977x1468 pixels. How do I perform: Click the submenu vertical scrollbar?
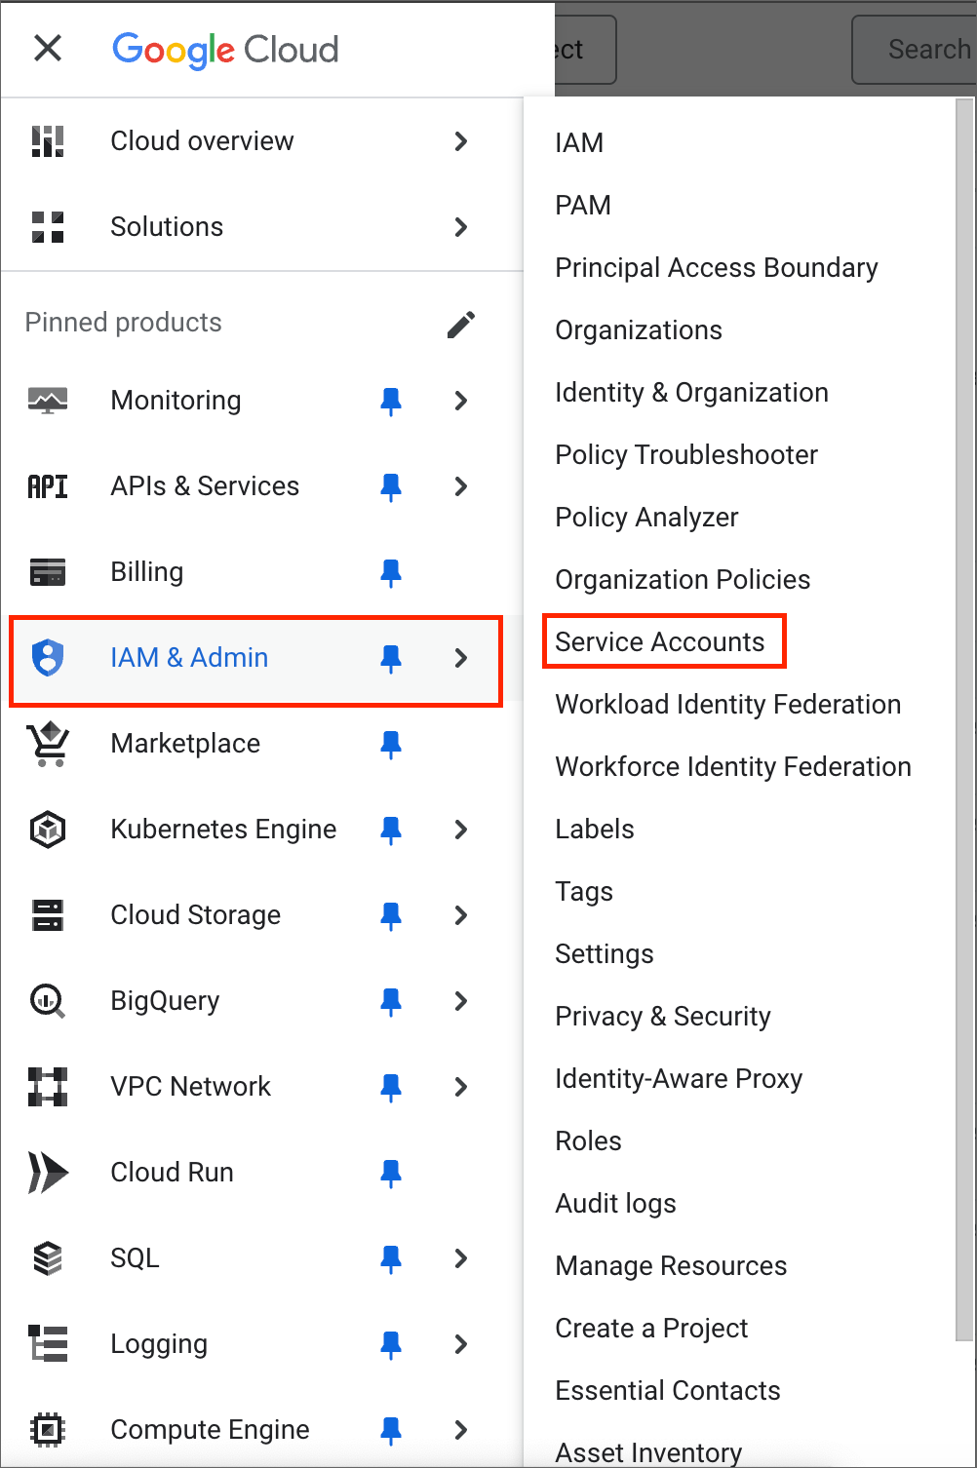click(964, 720)
